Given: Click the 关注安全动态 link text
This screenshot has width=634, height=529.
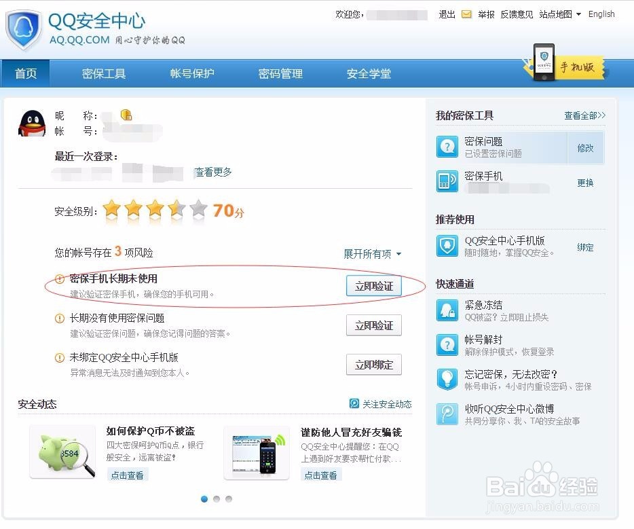Looking at the screenshot, I should (386, 404).
